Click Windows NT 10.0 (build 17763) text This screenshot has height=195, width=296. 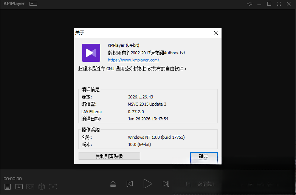pyautogui.click(x=156, y=137)
